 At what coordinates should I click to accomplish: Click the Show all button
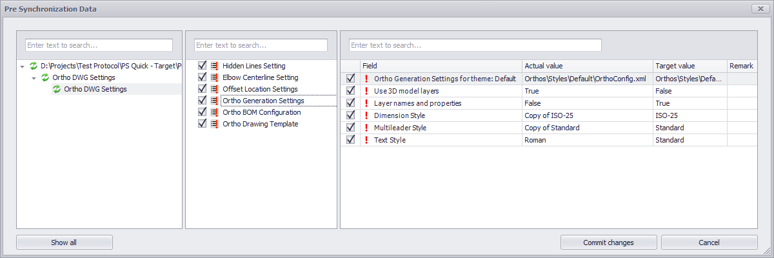(64, 243)
